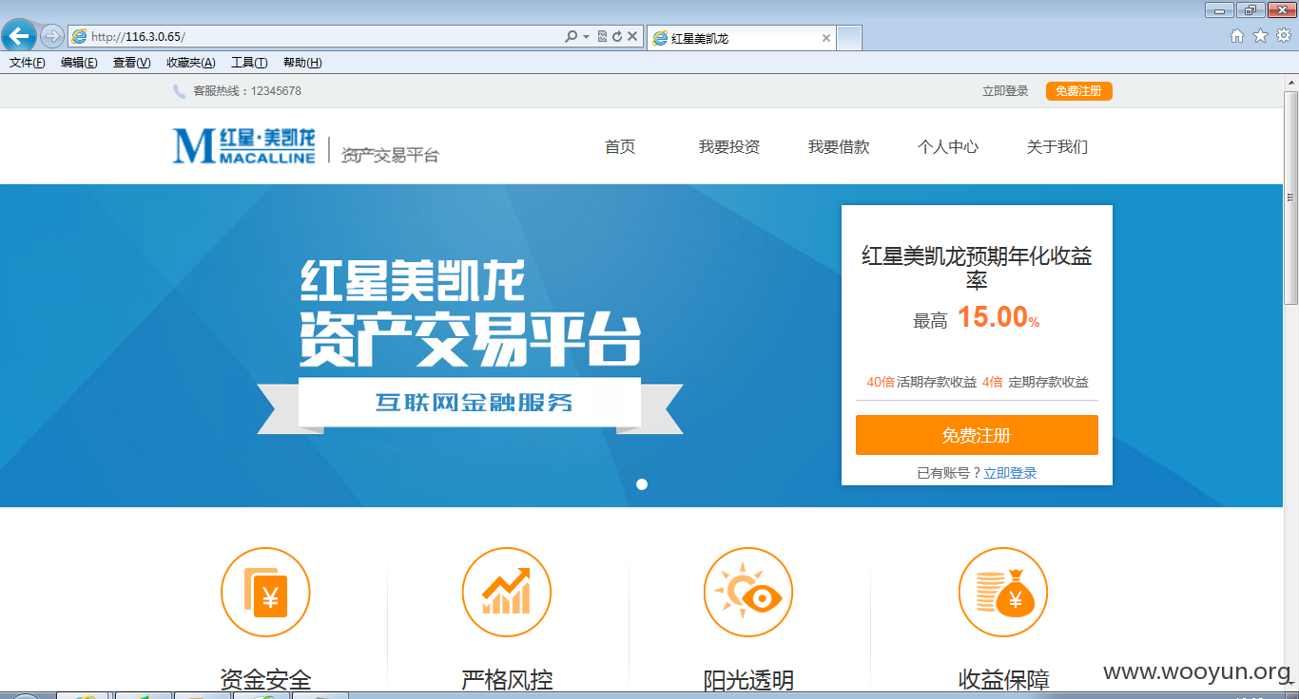
Task: Open the 工具(T) menu
Action: [x=249, y=63]
